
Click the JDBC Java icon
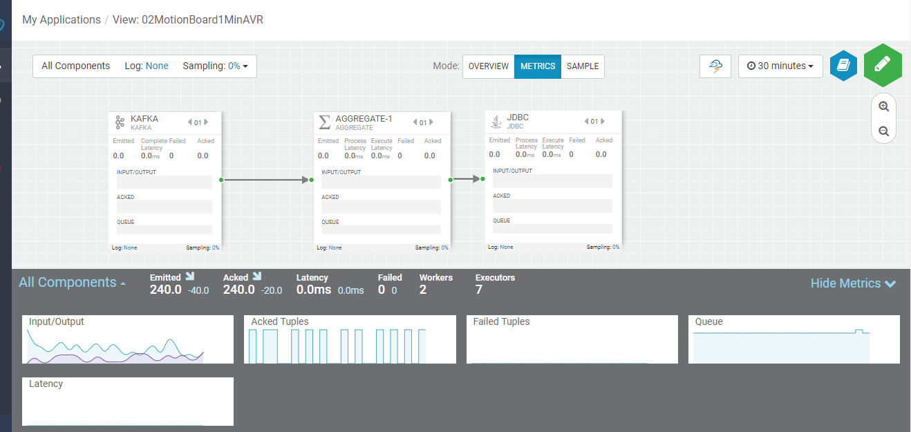pyautogui.click(x=496, y=122)
